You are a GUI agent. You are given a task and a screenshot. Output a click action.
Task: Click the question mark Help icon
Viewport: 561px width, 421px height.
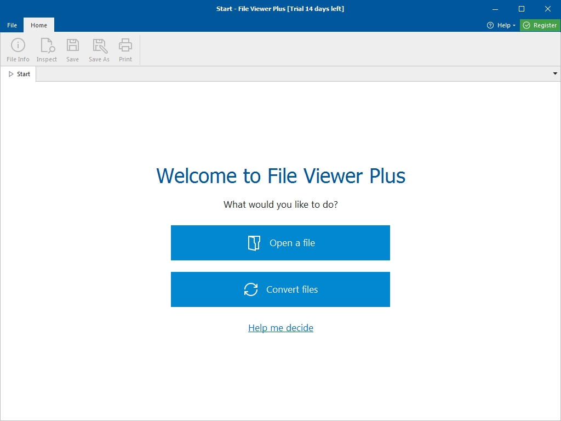(490, 25)
